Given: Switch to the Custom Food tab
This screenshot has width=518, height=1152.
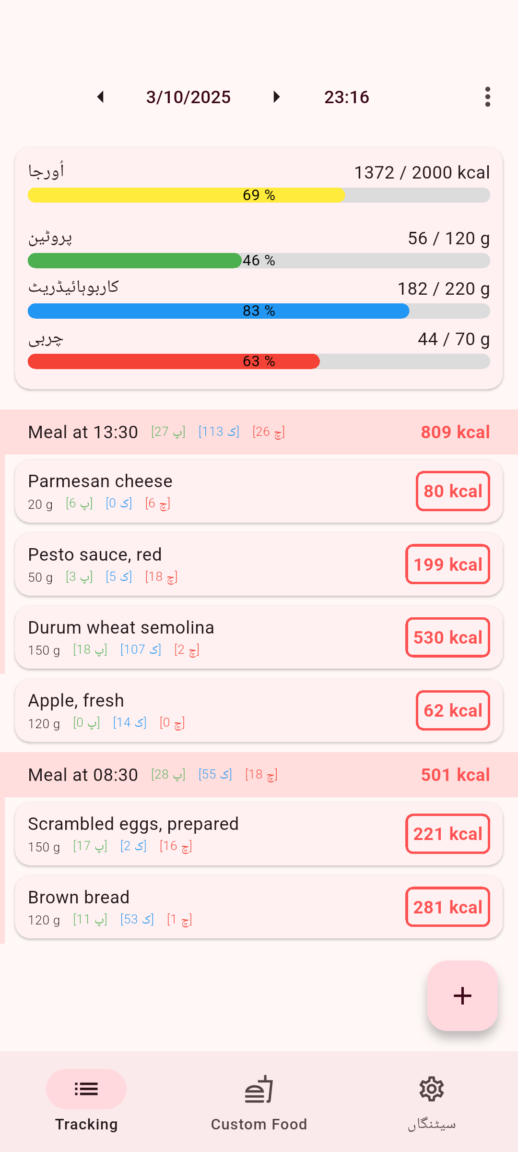Looking at the screenshot, I should (259, 1099).
